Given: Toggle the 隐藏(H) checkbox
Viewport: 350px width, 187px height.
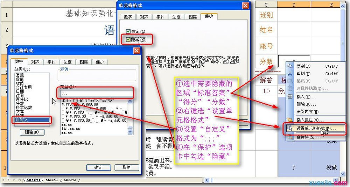Looking at the screenshot, I should [x=128, y=40].
